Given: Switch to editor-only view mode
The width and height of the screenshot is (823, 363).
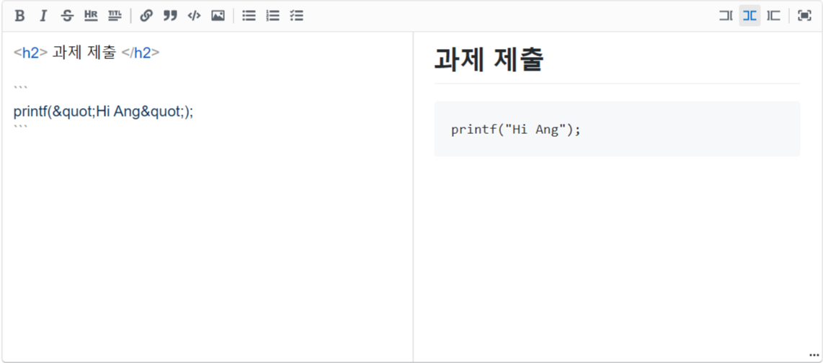Looking at the screenshot, I should click(x=726, y=16).
